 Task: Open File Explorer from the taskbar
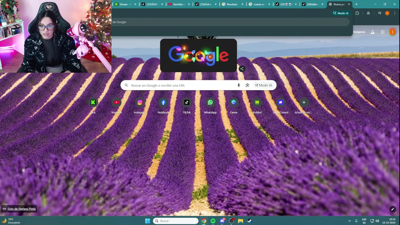(x=240, y=221)
